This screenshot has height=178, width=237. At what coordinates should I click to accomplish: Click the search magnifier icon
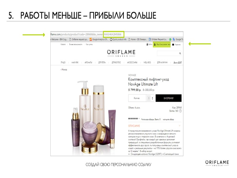[180, 53]
